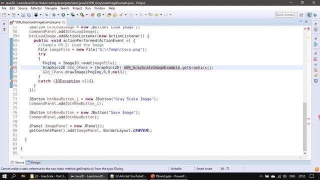Screen dimensions: 320x180
Task: Open the Console view icon in right trim
Action: [315, 81]
